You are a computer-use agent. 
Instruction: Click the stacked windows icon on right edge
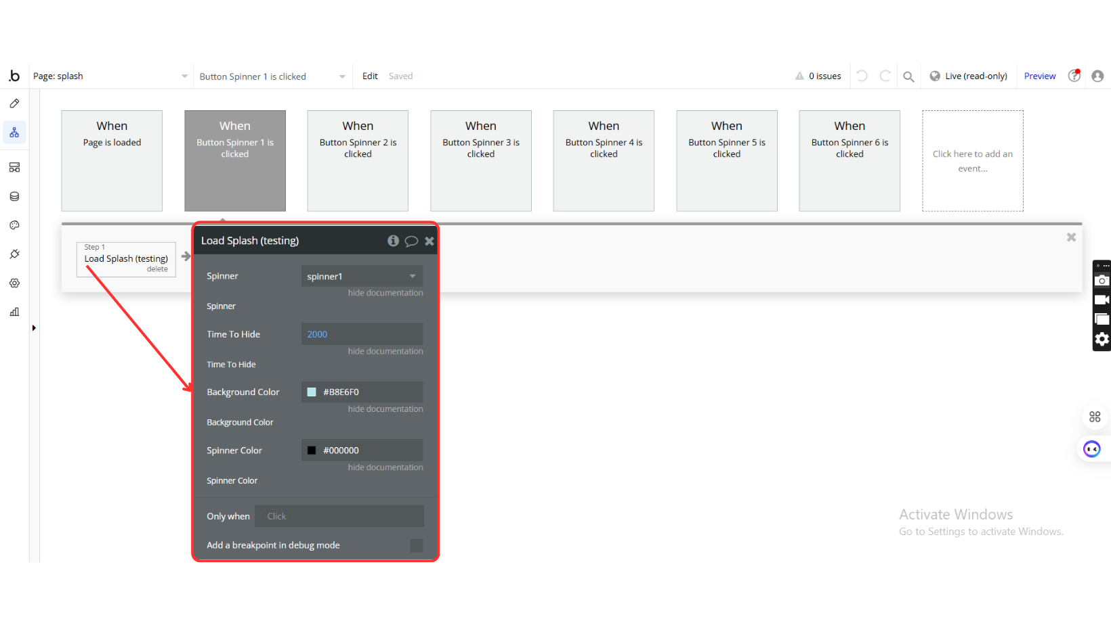(1102, 319)
